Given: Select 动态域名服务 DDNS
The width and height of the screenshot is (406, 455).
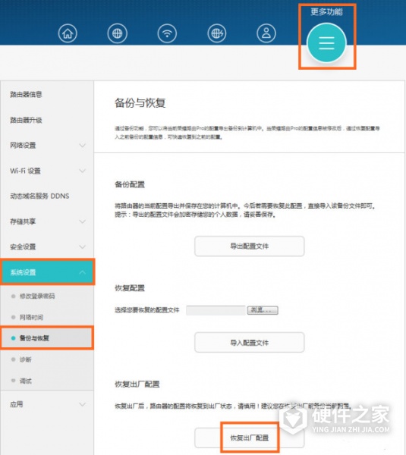Looking at the screenshot, I should point(39,196).
